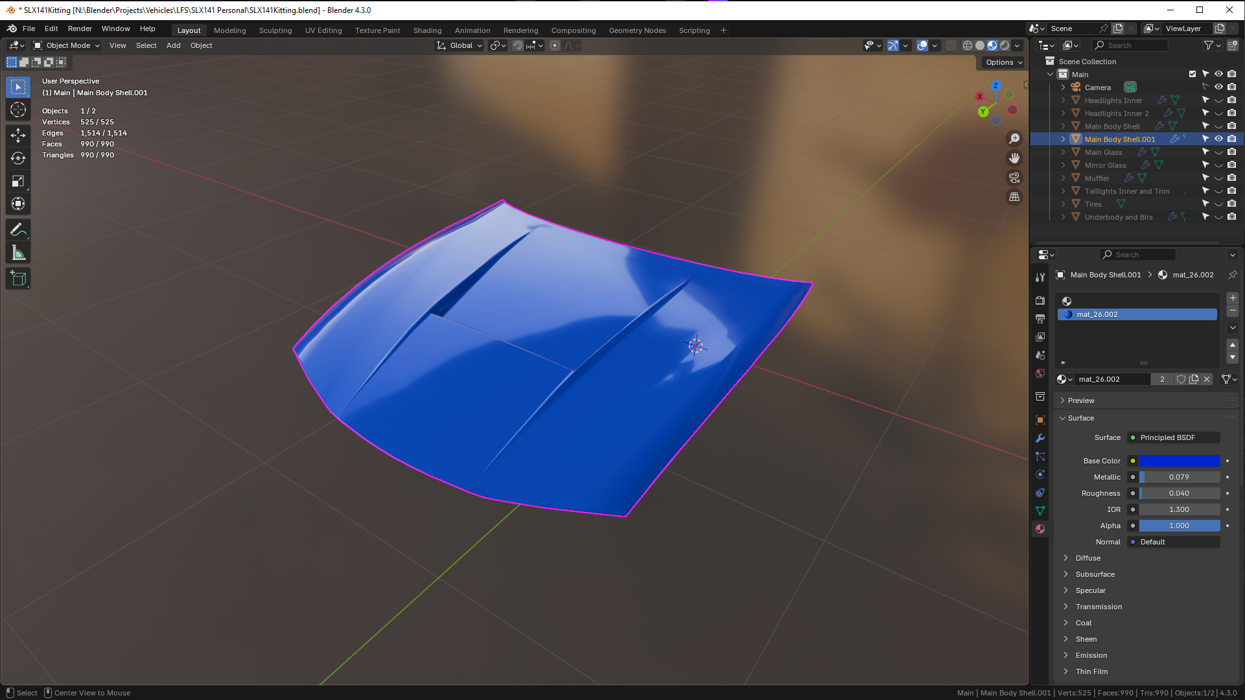Pick the Measure tool
Image resolution: width=1245 pixels, height=700 pixels.
coord(18,253)
